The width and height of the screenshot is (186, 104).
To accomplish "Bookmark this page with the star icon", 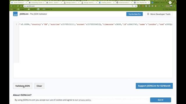I will (136, 6).
